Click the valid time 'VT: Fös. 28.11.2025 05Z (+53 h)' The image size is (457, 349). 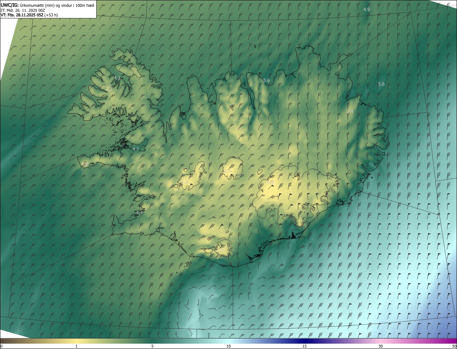pos(29,15)
